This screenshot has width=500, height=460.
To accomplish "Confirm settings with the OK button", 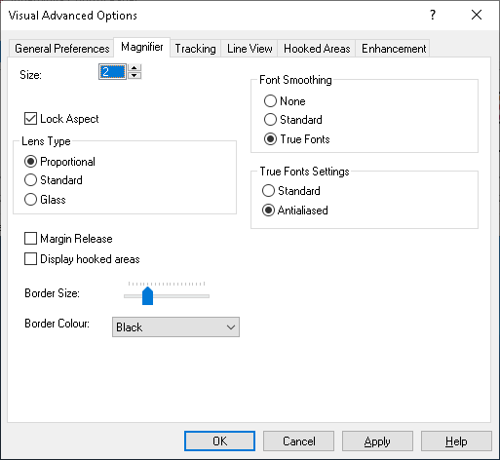I will (x=219, y=441).
